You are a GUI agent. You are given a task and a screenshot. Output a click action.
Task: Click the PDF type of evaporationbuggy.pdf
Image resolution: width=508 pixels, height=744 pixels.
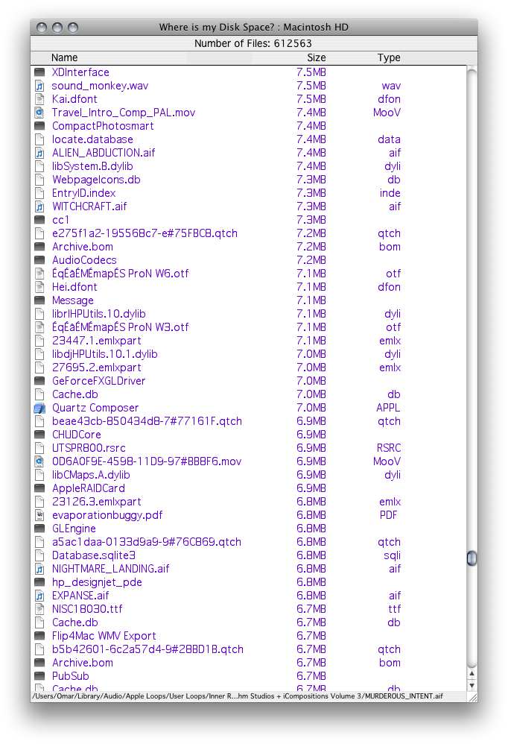point(388,515)
